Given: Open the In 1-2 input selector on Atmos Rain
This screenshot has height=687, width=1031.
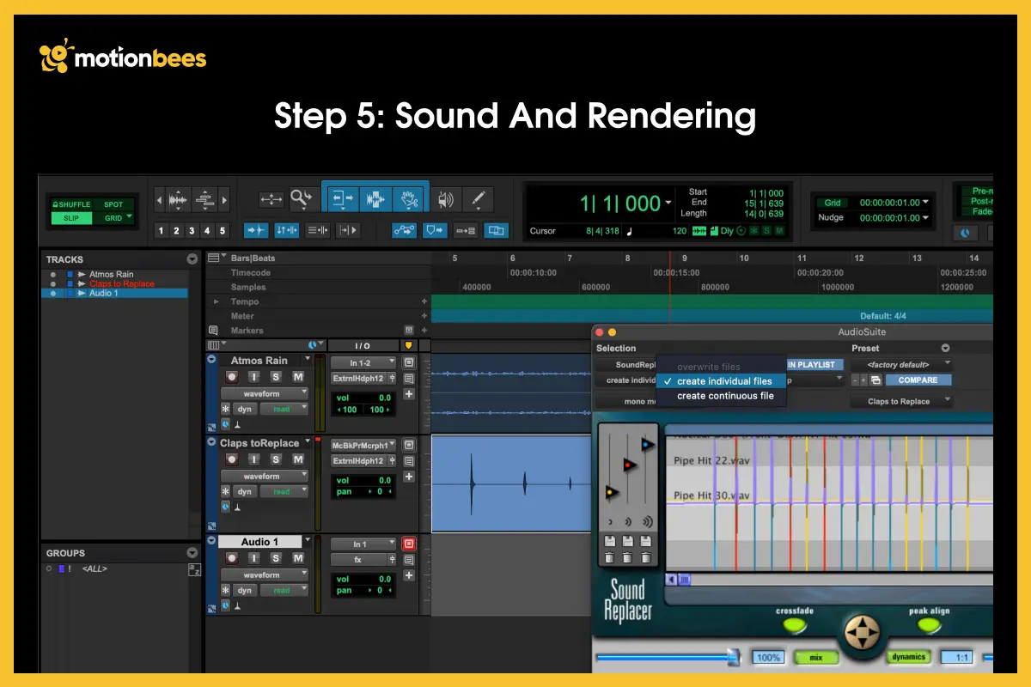Looking at the screenshot, I should pos(363,362).
